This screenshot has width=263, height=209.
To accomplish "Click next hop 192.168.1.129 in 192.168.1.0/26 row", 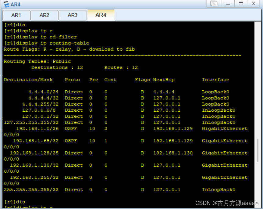I will (173, 128).
